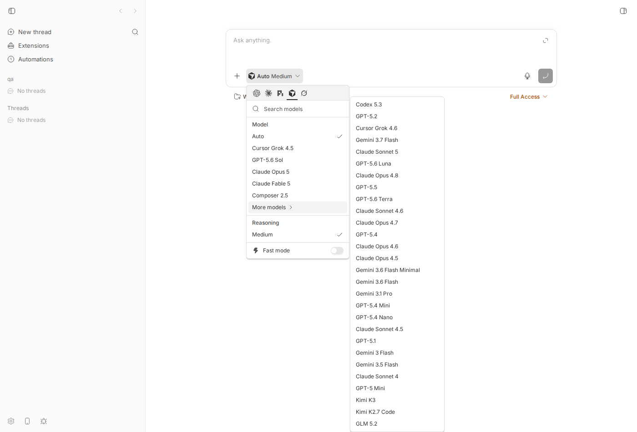Viewport: 637px width, 432px height.
Task: Focus the Search models field
Action: coord(298,109)
